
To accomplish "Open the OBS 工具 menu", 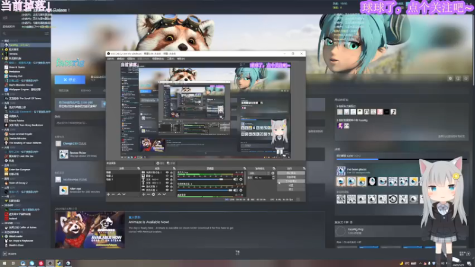I will (x=170, y=59).
